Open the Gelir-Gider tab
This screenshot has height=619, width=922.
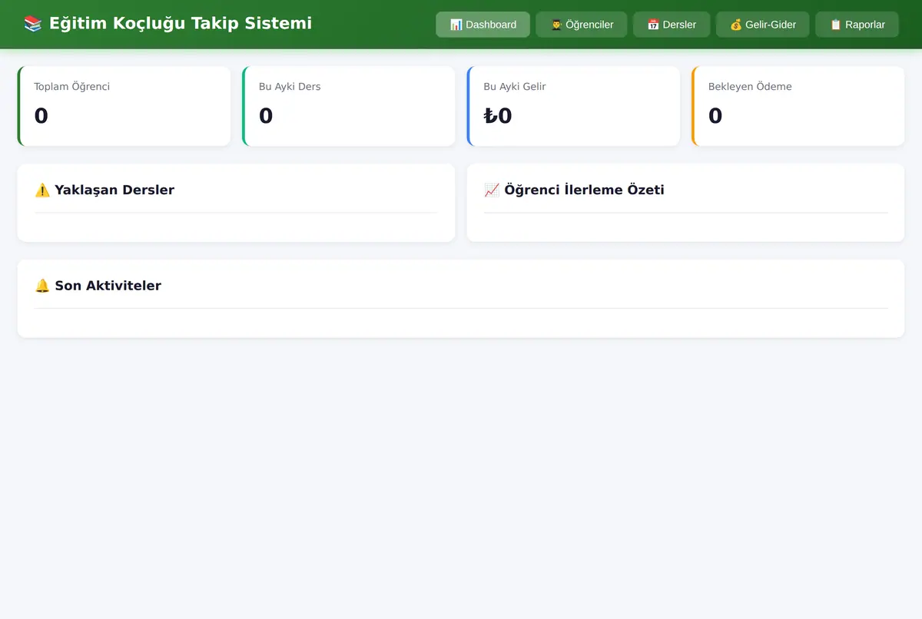point(763,25)
